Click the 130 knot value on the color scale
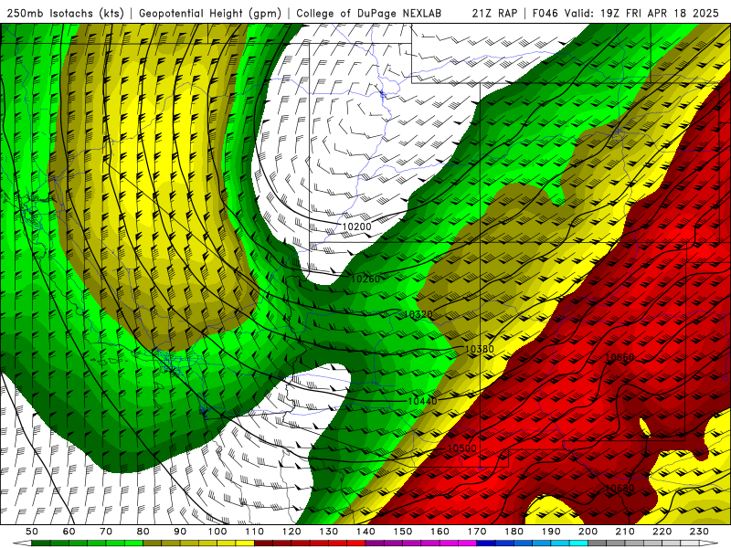The image size is (731, 548). pos(329,532)
